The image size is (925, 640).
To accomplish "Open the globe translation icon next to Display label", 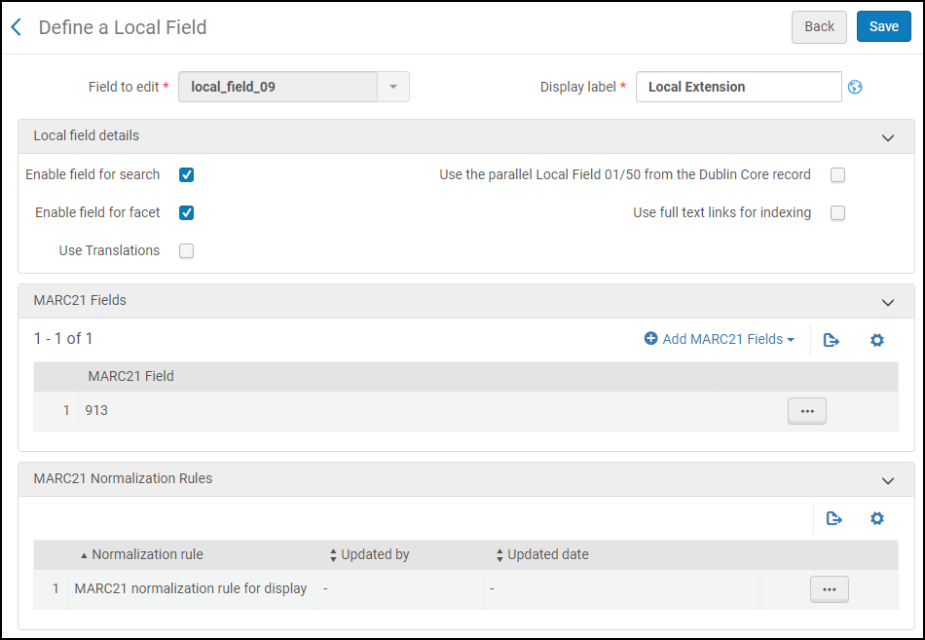I will 855,87.
